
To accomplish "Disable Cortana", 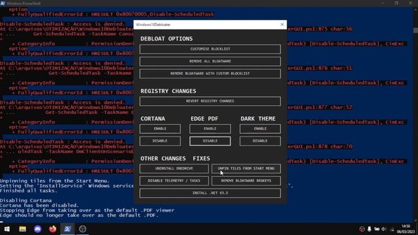I will (x=160, y=141).
